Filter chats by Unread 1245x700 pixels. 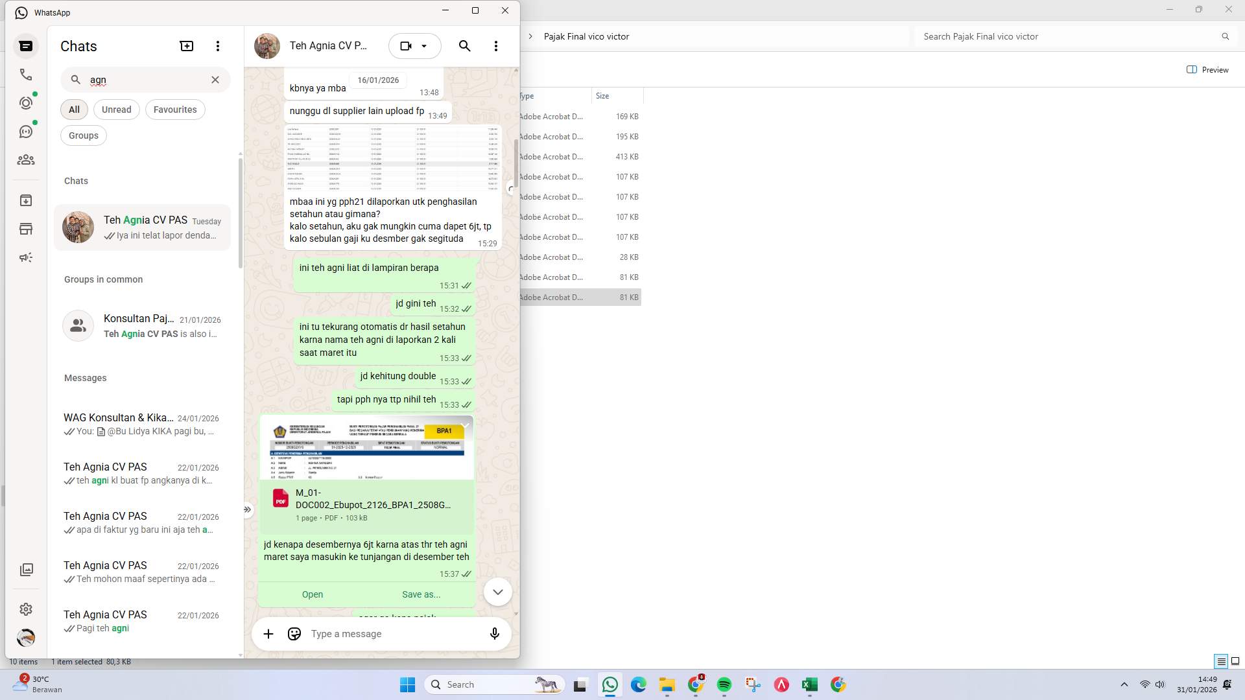[116, 109]
